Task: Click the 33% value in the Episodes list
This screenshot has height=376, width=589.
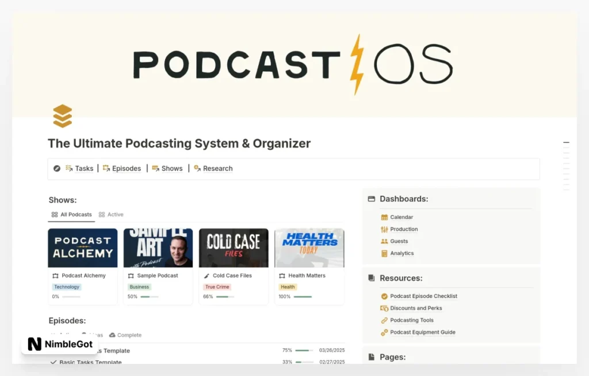Action: [287, 362]
